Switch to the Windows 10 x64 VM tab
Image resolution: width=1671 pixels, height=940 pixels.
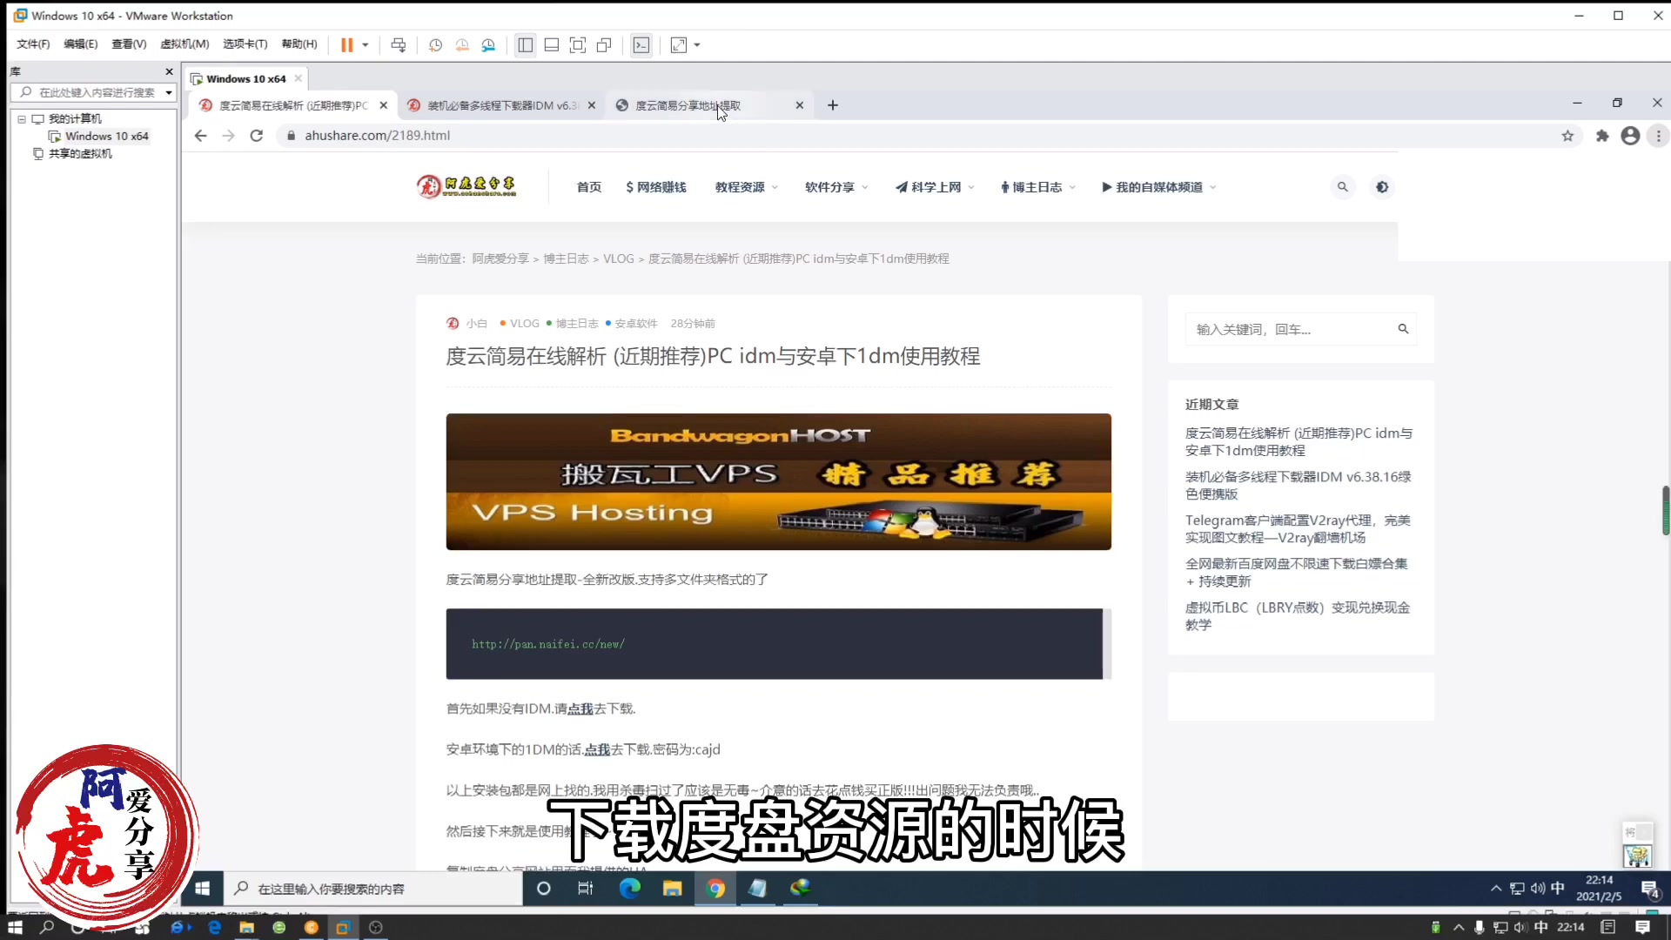[x=246, y=78]
